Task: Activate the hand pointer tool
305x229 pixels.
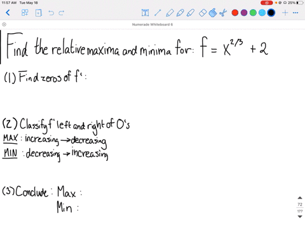Action: click(x=213, y=13)
